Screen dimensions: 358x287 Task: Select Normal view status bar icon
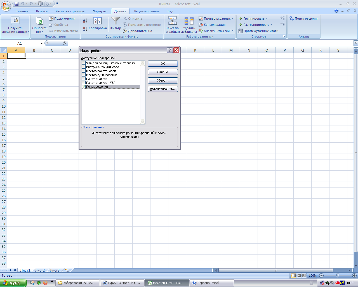(x=294, y=276)
